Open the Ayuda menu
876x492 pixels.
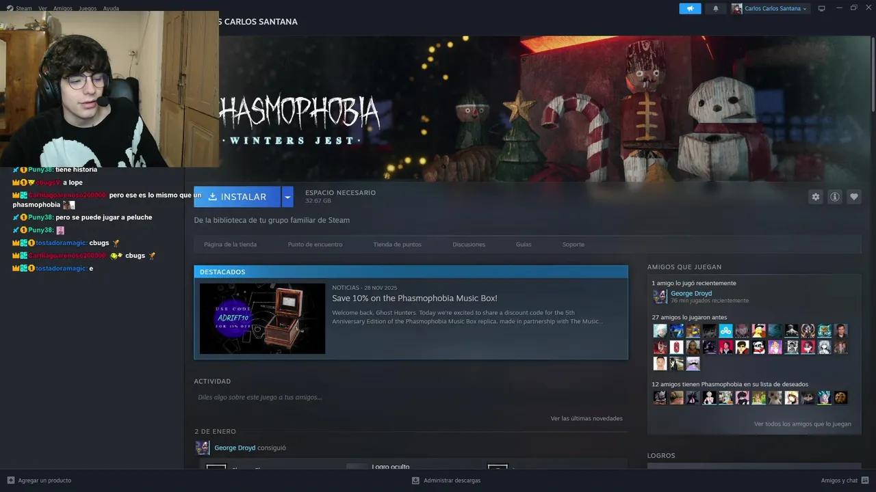coord(110,8)
